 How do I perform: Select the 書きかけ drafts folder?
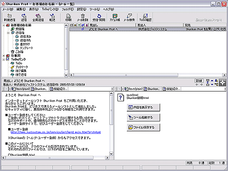click(23, 44)
